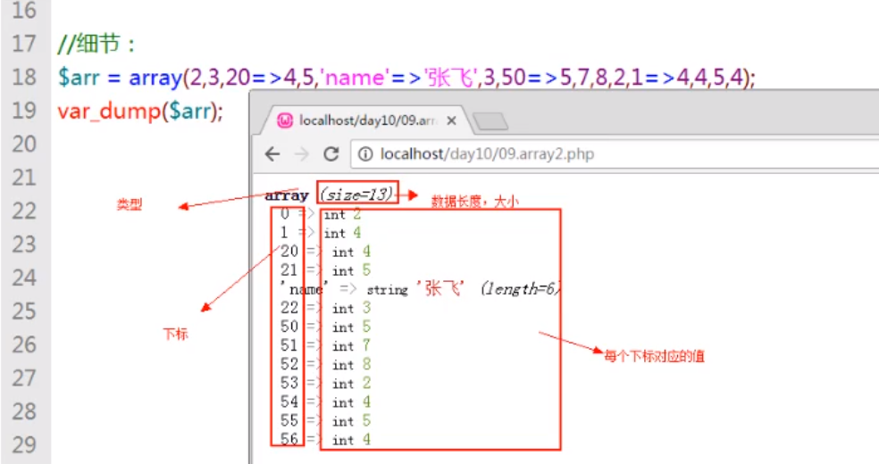Viewport: 879px width, 464px height.
Task: Click the 'name' key in the output
Action: pos(305,289)
